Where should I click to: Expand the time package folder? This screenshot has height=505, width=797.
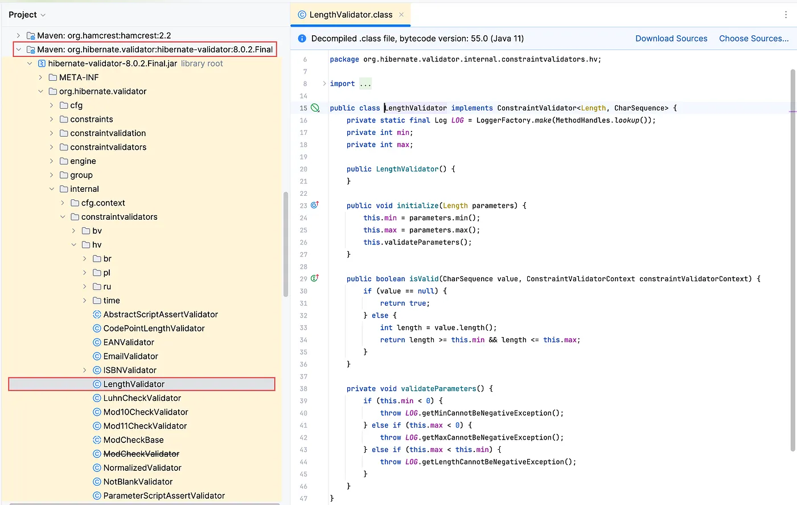tap(84, 300)
